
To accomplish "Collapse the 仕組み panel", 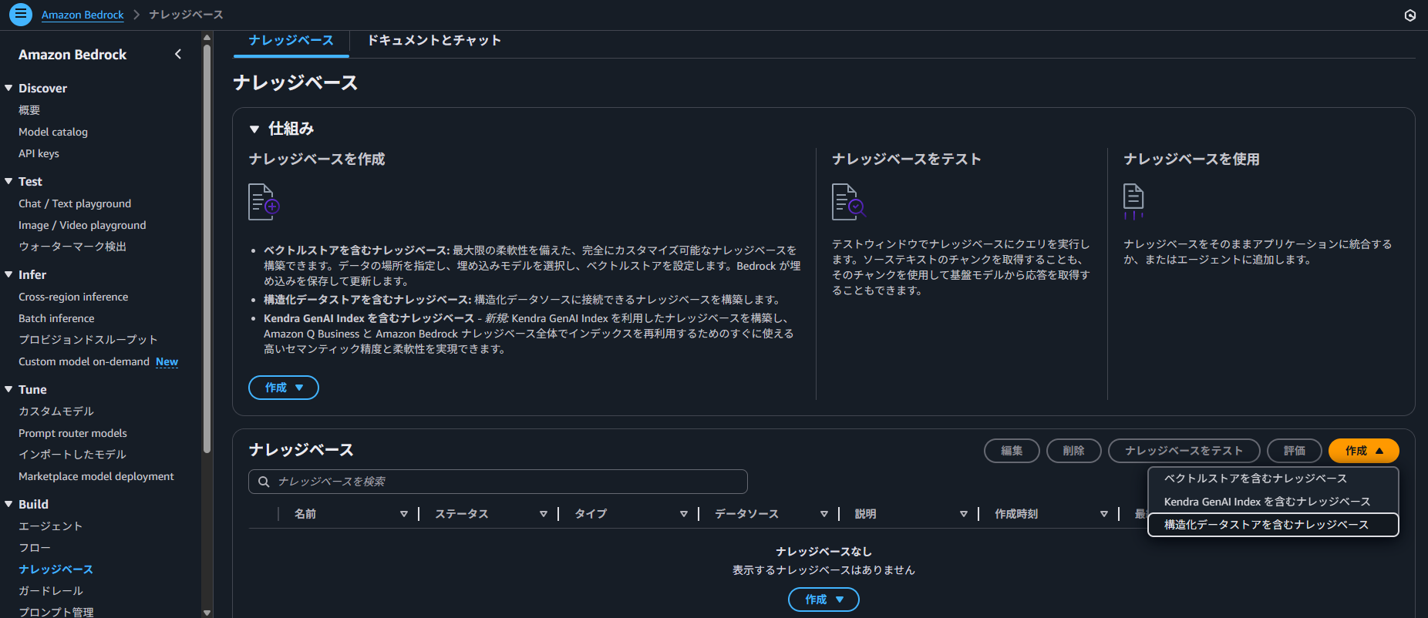I will click(x=254, y=129).
